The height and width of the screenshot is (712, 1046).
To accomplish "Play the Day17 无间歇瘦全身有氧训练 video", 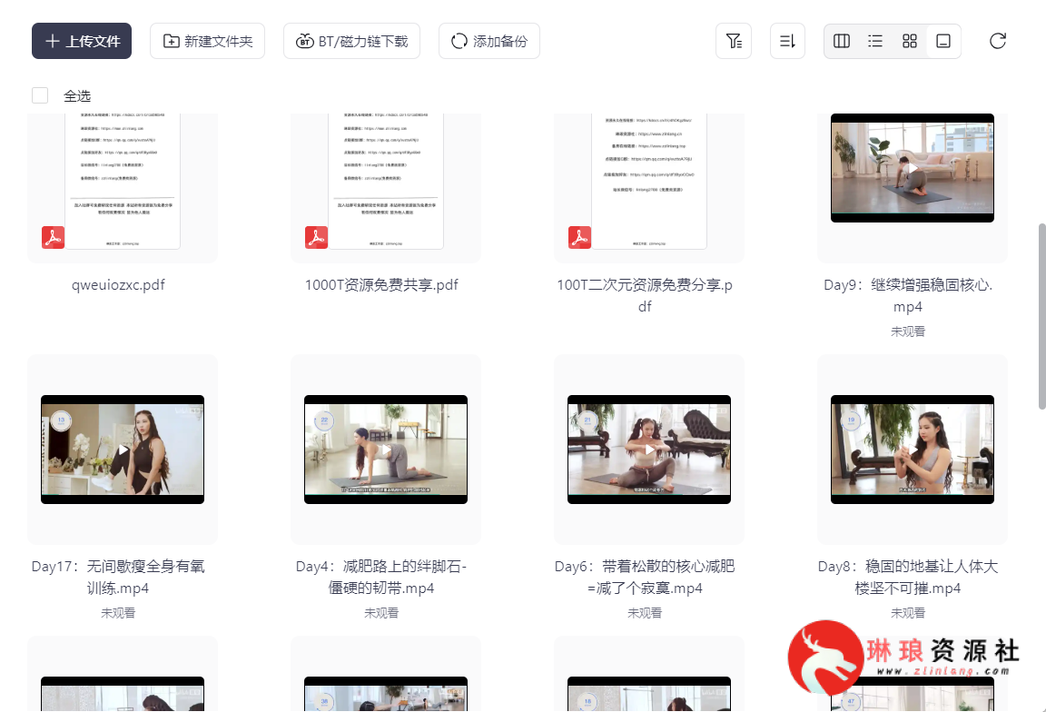I will coord(123,450).
